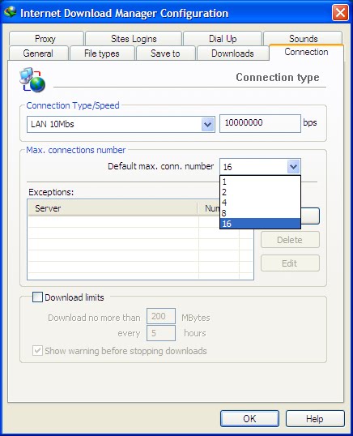The image size is (353, 436).
Task: Open the General tab
Action: click(38, 53)
